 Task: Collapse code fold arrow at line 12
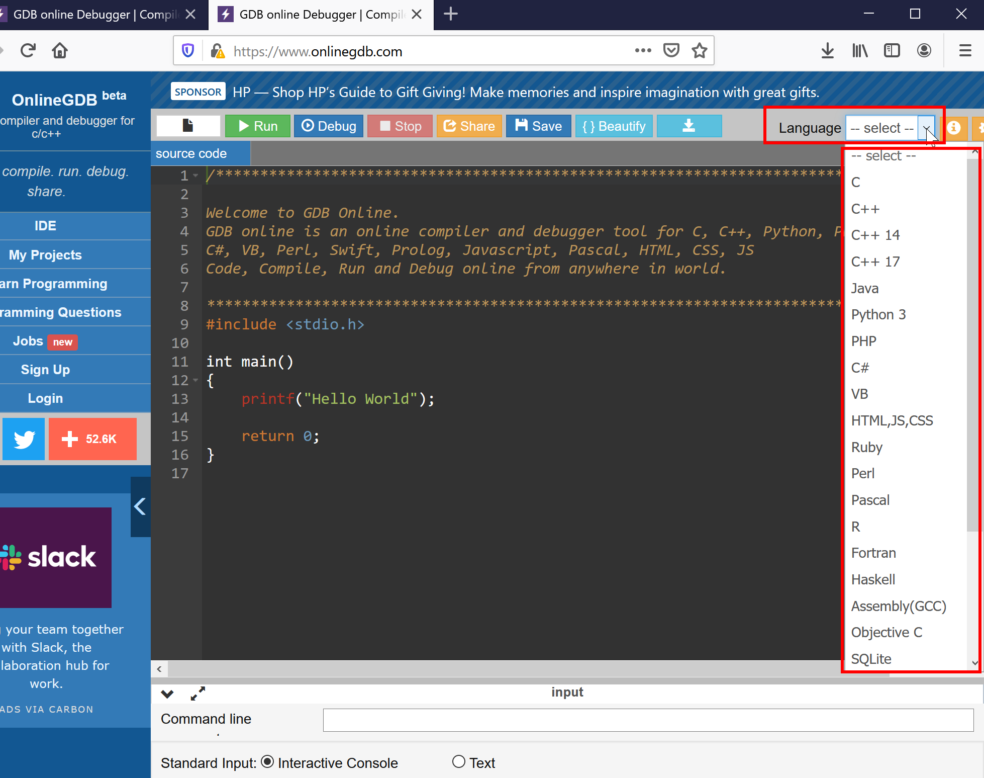pyautogui.click(x=196, y=380)
